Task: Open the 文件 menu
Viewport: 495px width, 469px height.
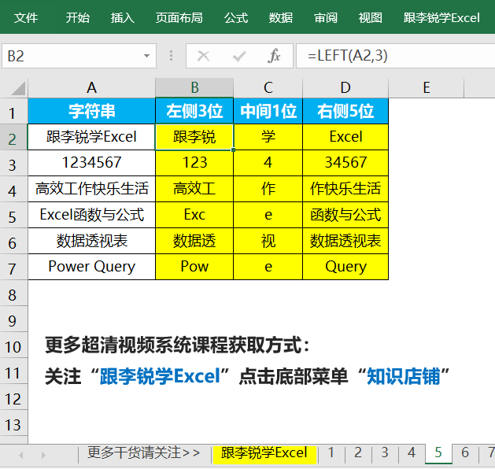Action: pos(26,17)
